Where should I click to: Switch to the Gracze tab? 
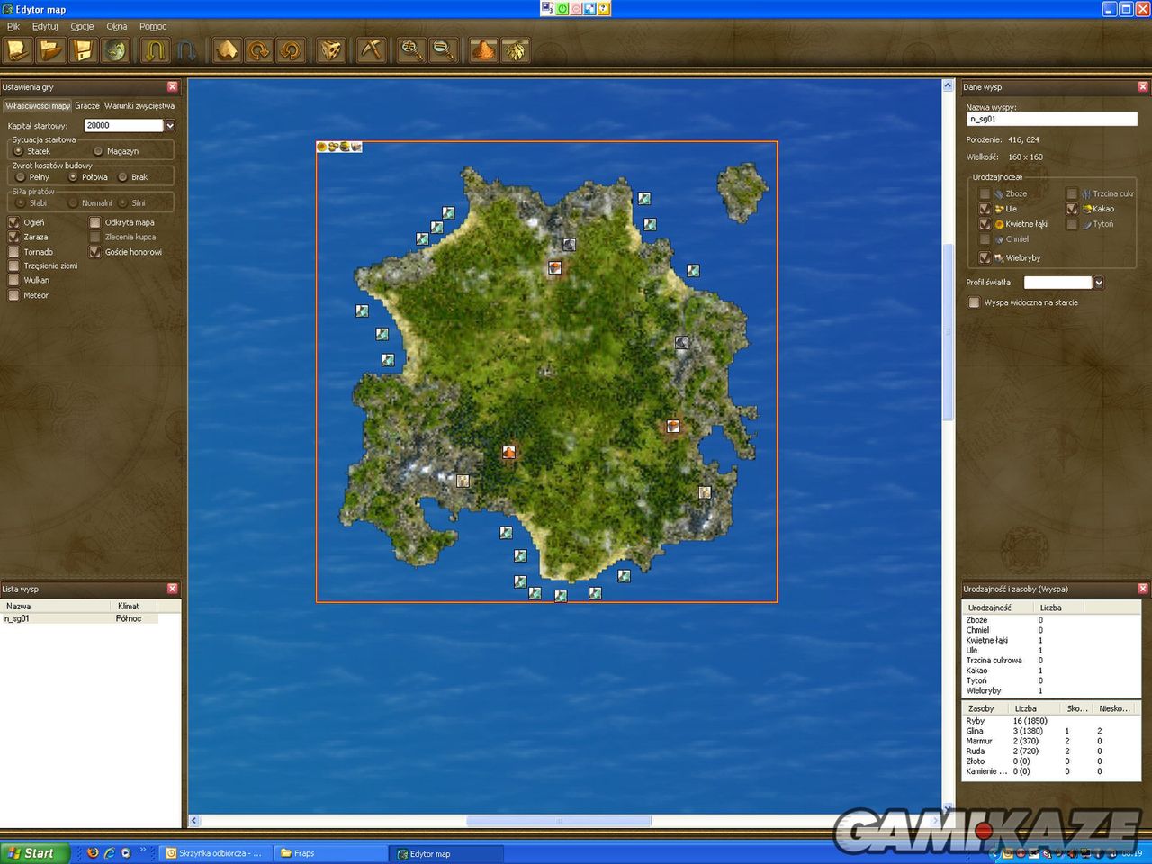(87, 105)
